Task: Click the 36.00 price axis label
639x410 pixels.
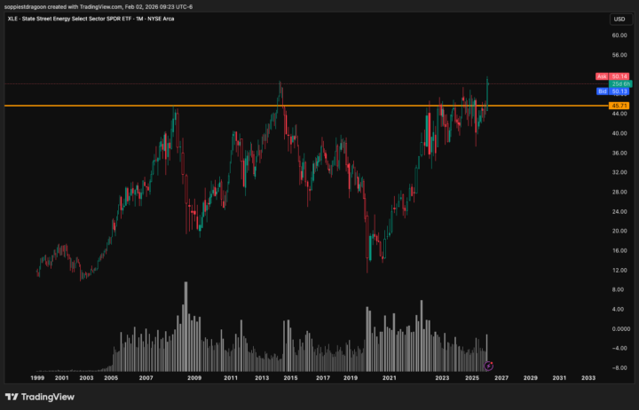Action: click(619, 153)
